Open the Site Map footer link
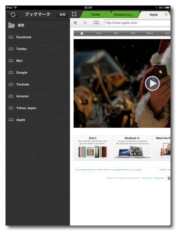The height and width of the screenshot is (231, 176). click(x=163, y=170)
